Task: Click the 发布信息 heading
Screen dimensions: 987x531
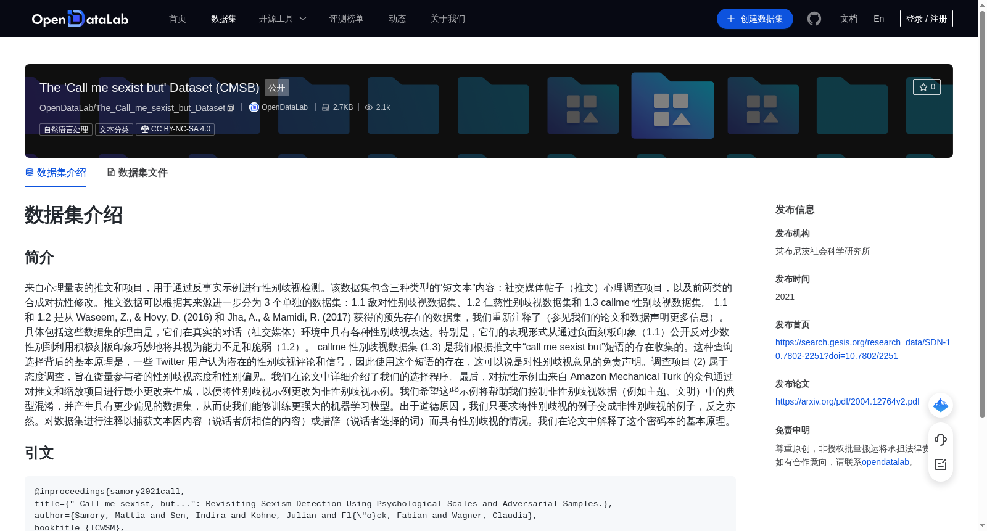Action: 795,210
